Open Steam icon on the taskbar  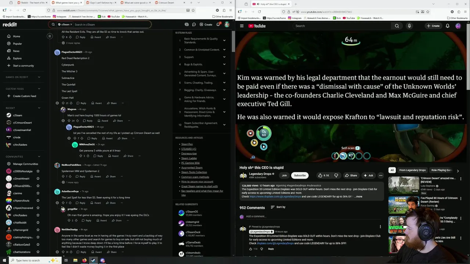93,260
